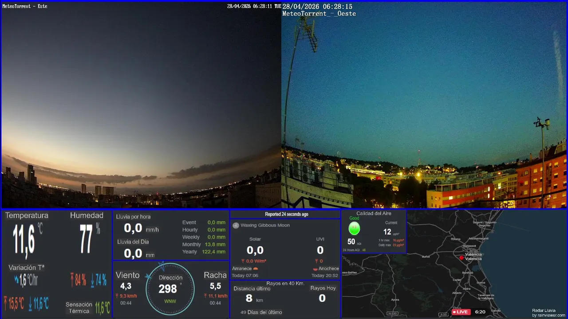
Task: Click the Solar label
Action: 255,239
